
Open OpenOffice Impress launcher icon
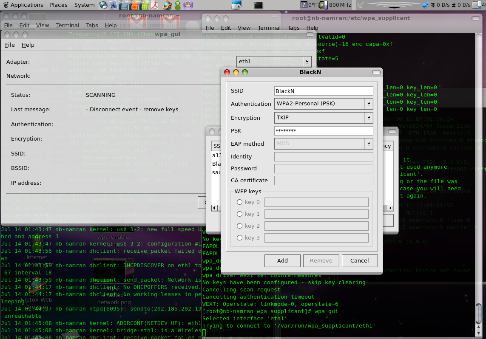[133, 5]
